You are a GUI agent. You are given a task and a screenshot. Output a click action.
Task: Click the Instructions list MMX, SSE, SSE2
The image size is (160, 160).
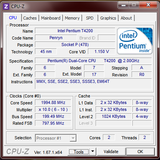(x=93, y=84)
